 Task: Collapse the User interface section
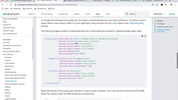point(8,54)
